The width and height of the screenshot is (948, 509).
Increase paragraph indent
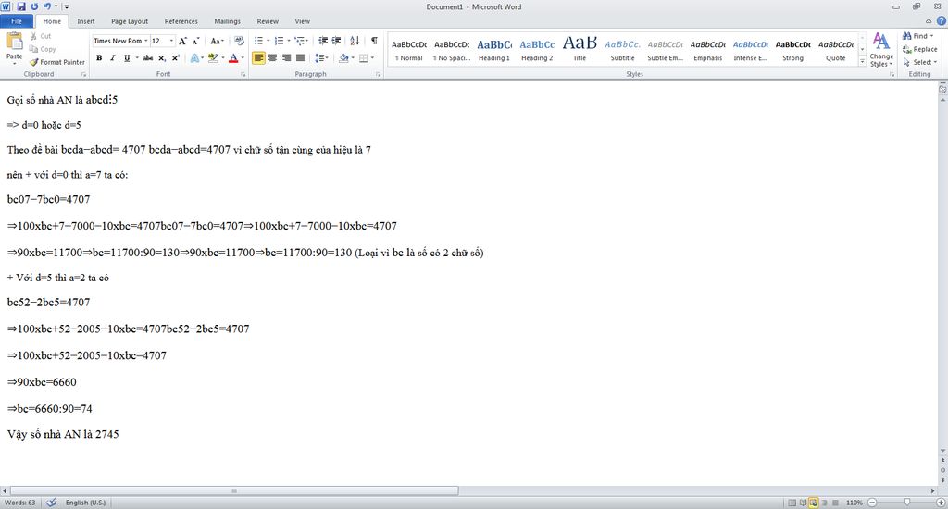(336, 41)
